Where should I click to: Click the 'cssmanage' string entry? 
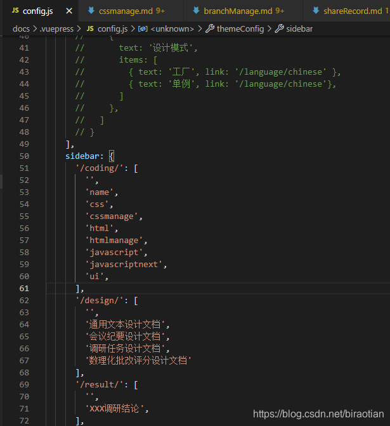(112, 216)
